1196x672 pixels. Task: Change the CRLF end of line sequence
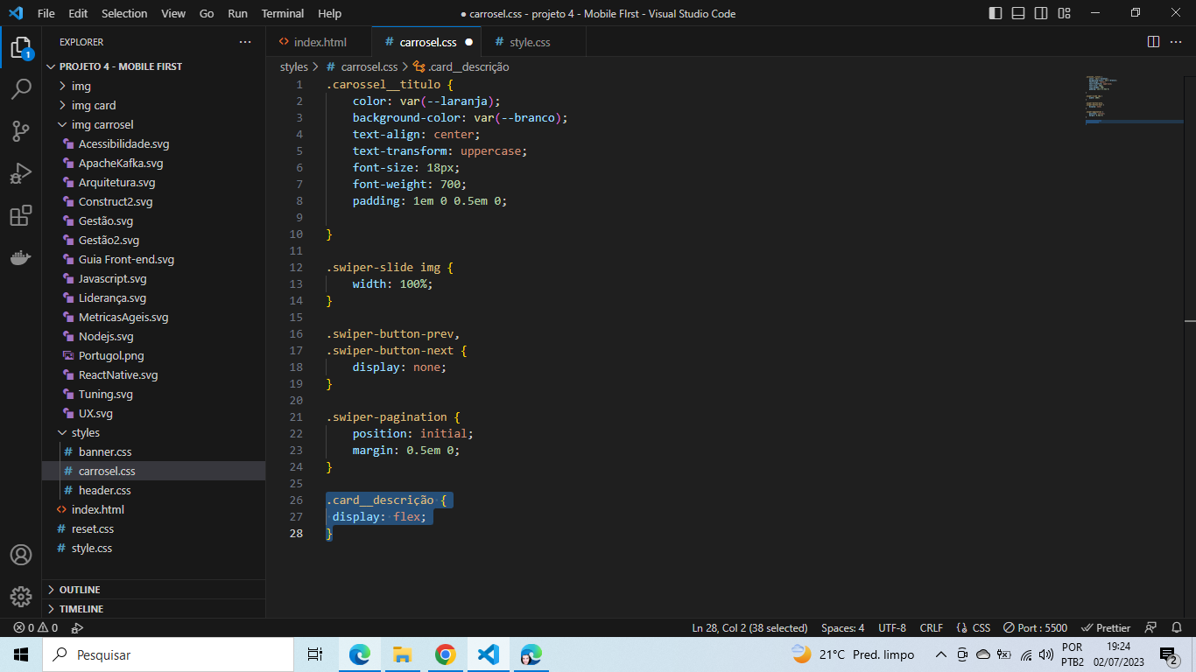(x=932, y=627)
